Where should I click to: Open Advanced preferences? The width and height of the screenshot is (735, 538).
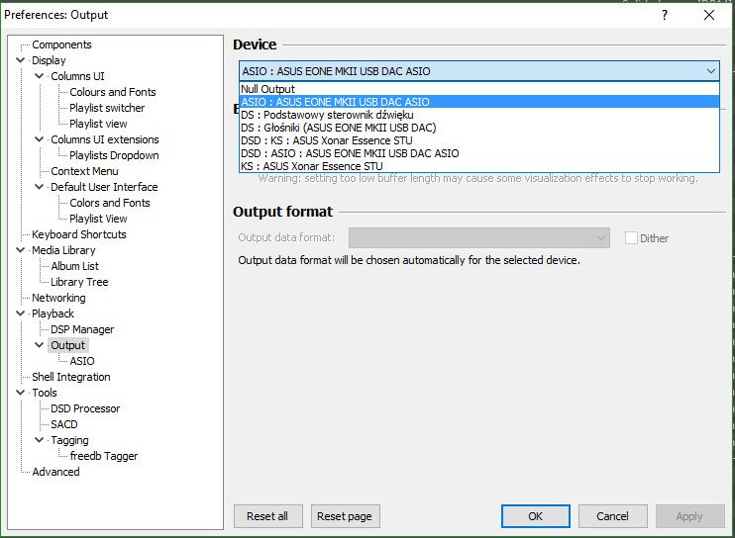[55, 472]
